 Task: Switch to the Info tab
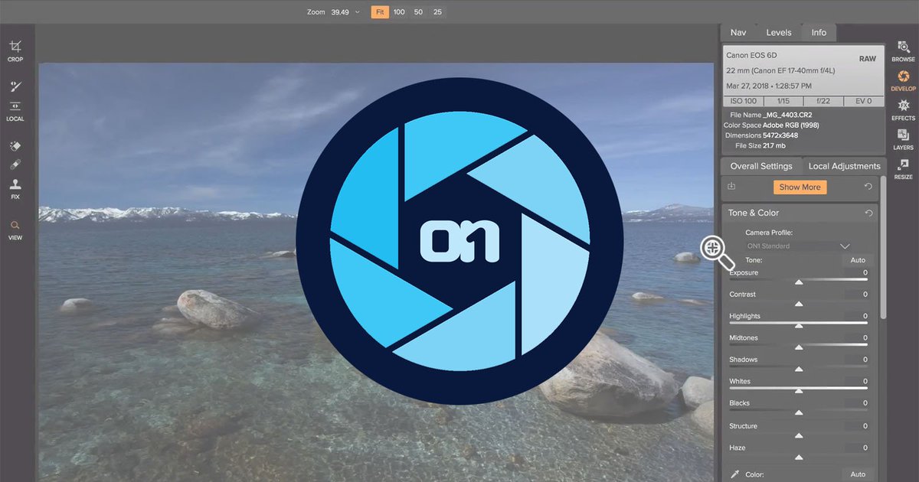[x=819, y=32]
